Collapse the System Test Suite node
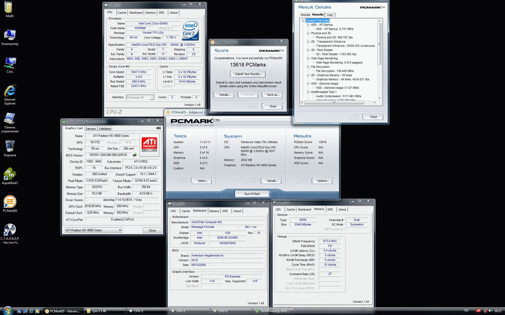 tap(303, 21)
